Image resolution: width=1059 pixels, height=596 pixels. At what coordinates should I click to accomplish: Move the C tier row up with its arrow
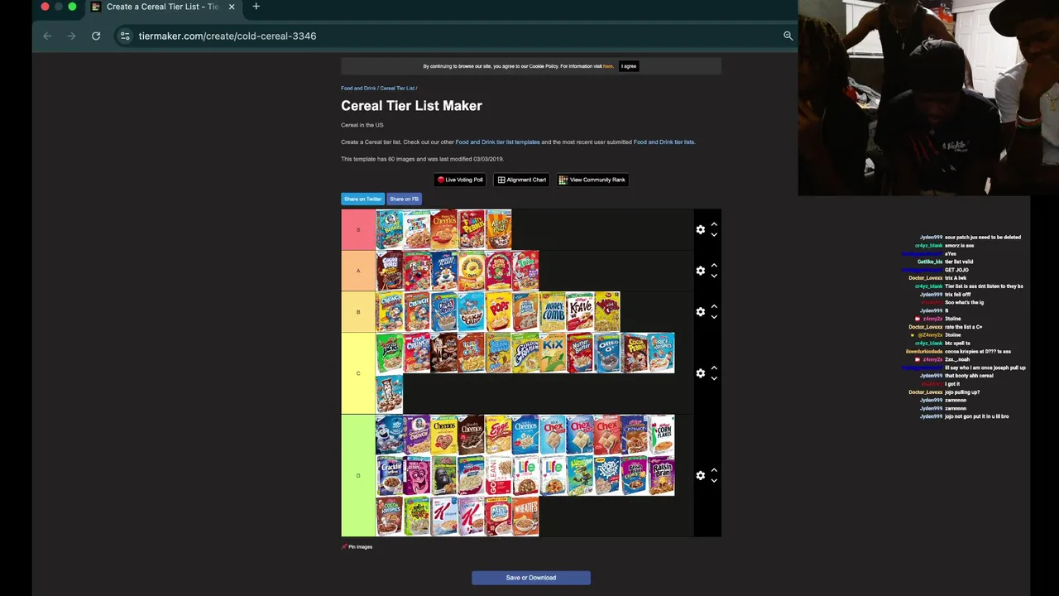pyautogui.click(x=714, y=368)
